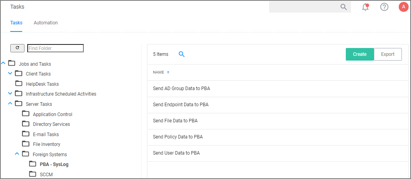Expand the Client Tasks folder chevron
This screenshot has width=411, height=179.
(x=10, y=73)
